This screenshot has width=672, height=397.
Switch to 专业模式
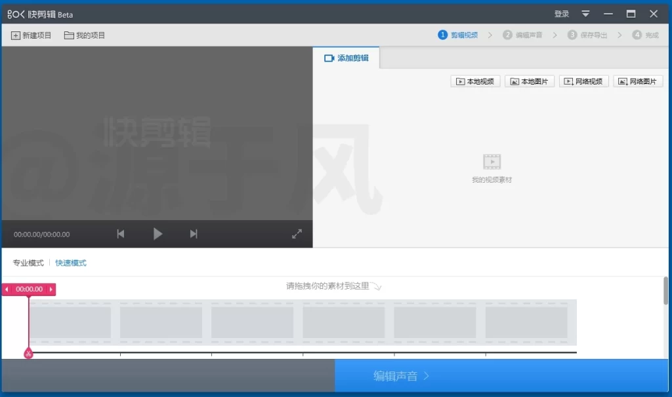pyautogui.click(x=28, y=263)
